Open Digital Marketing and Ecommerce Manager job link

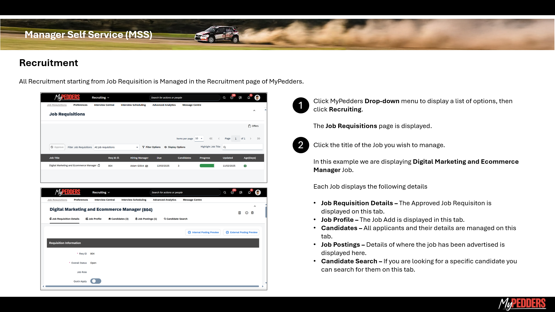point(73,166)
